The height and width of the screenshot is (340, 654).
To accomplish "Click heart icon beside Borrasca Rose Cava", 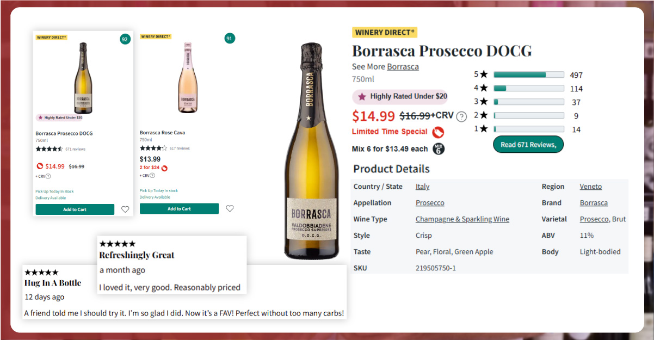I will (230, 208).
